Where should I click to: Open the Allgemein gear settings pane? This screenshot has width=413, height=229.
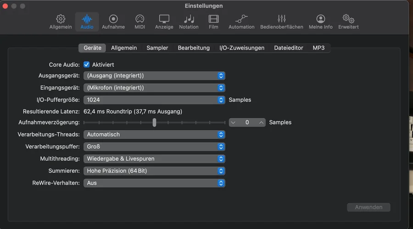click(61, 22)
